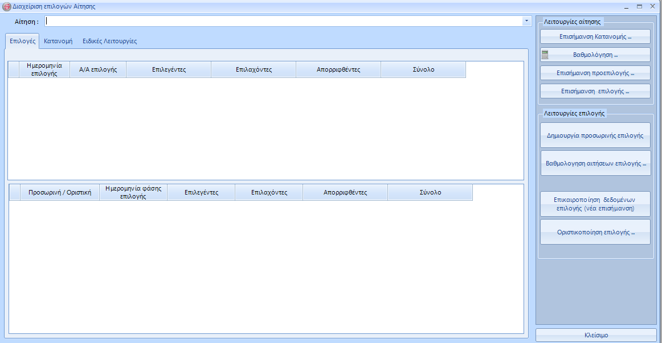The height and width of the screenshot is (343, 662).
Task: Select the Ειδικές Λειτουργίες tab
Action: [109, 41]
